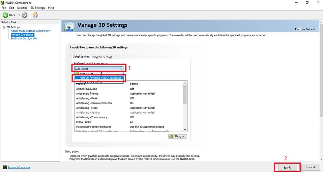This screenshot has width=323, height=172.
Task: Click Gamma correction 'On' setting value
Action: click(x=132, y=103)
